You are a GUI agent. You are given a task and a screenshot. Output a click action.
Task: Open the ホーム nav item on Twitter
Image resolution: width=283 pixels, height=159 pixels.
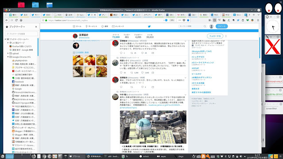(77, 26)
